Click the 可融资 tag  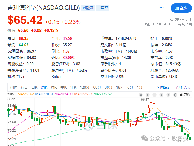pyautogui.click(x=88, y=8)
